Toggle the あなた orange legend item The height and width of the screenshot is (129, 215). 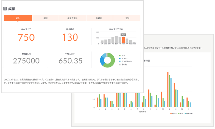click(173, 113)
